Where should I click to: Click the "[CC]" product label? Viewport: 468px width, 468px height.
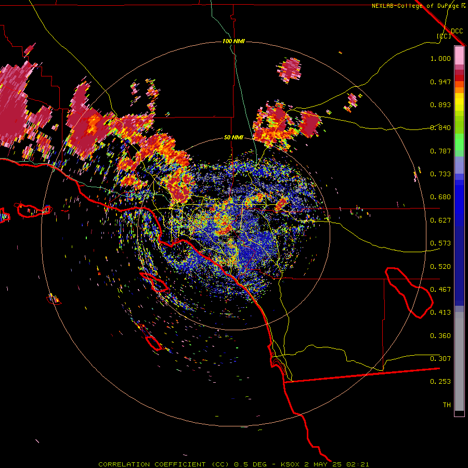tap(444, 36)
